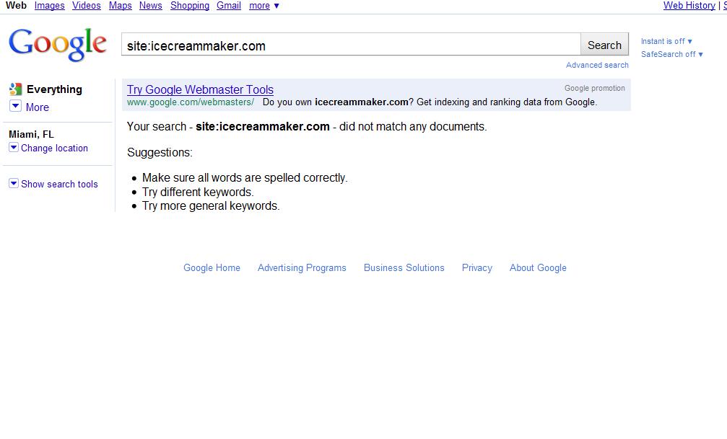The width and height of the screenshot is (727, 439).
Task: Click the Google promotion label
Action: [594, 88]
